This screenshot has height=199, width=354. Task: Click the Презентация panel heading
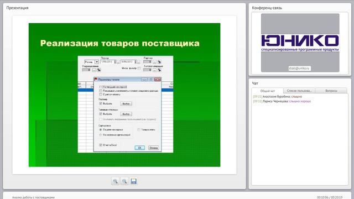(x=17, y=8)
